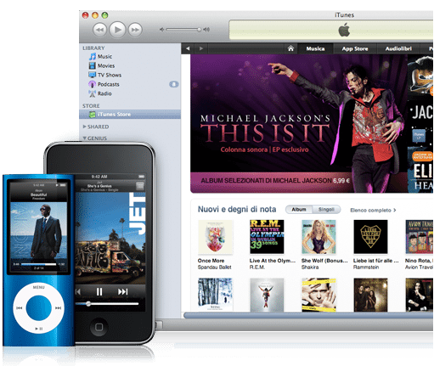The image size is (434, 366).
Task: Click the Rammstein artist name
Action: [366, 267]
